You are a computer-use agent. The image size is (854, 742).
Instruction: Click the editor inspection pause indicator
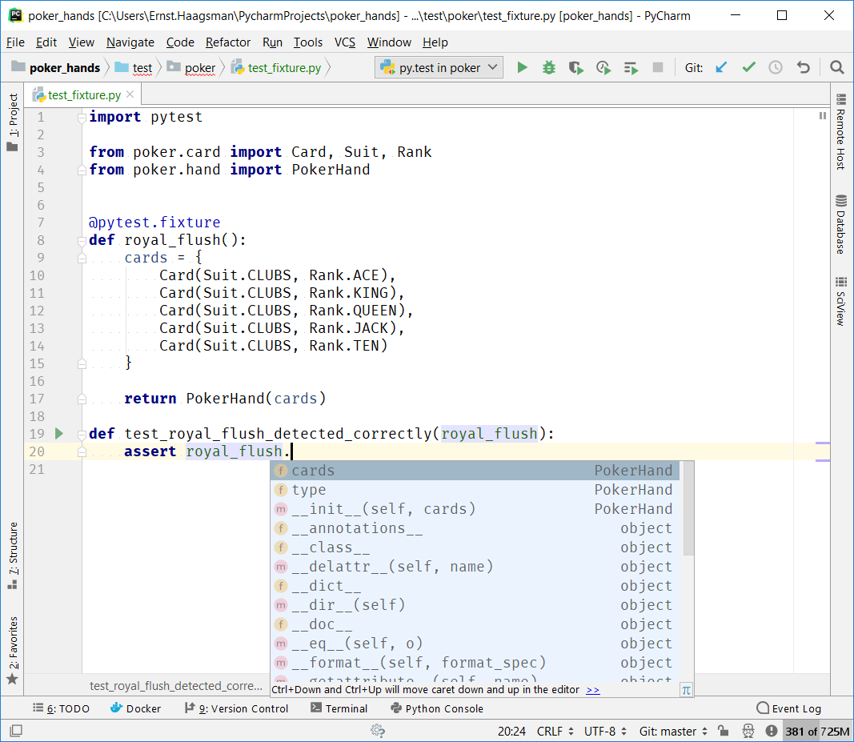[x=823, y=115]
